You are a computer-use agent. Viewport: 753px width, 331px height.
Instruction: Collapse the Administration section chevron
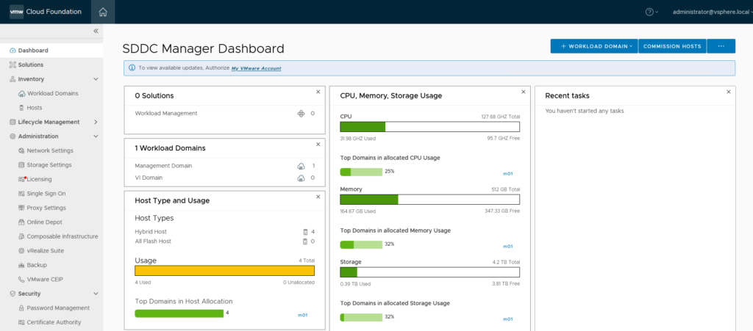96,136
